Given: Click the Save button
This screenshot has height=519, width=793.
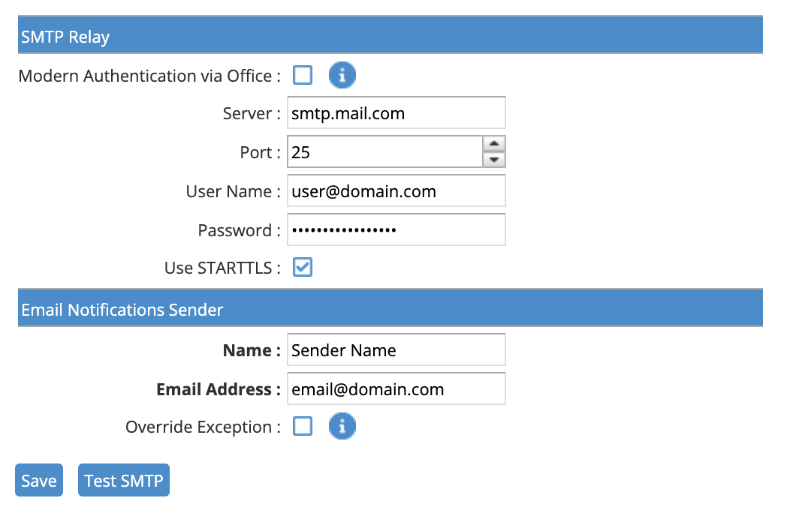Looking at the screenshot, I should coord(38,480).
